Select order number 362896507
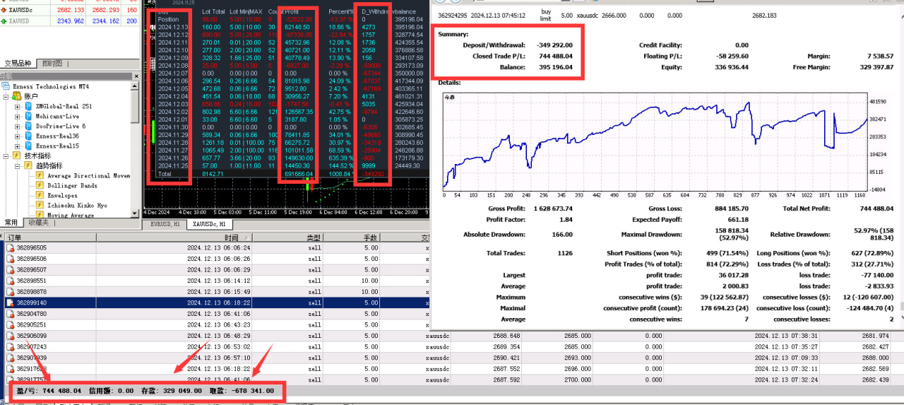904x405 pixels. point(32,270)
